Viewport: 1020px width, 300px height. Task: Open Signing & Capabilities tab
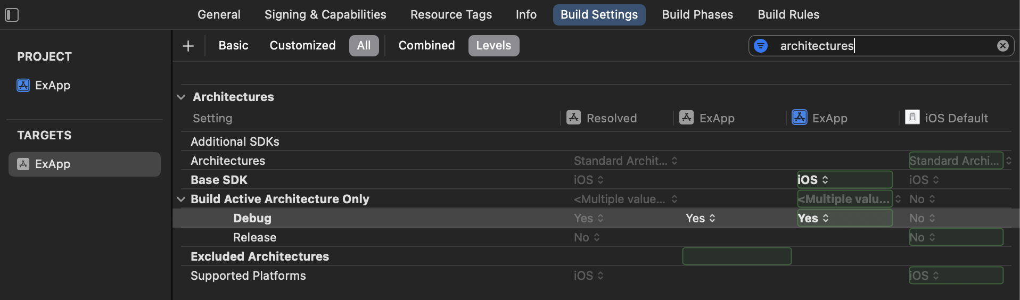[325, 15]
